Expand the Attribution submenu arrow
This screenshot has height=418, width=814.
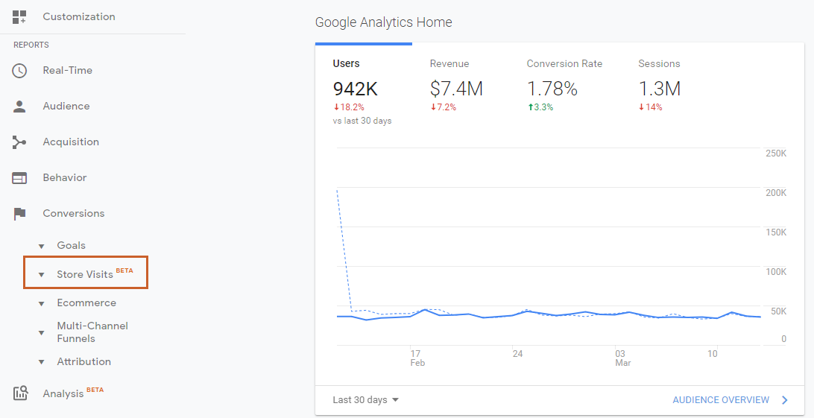pyautogui.click(x=42, y=362)
